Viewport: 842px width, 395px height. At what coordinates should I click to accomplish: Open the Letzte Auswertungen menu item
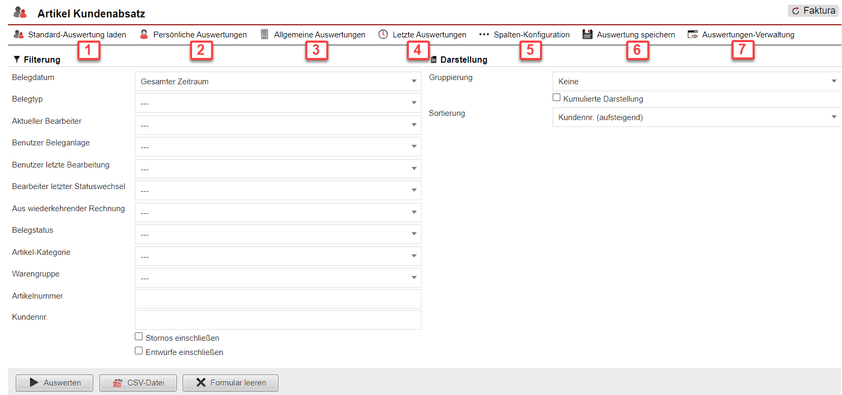[x=429, y=35]
